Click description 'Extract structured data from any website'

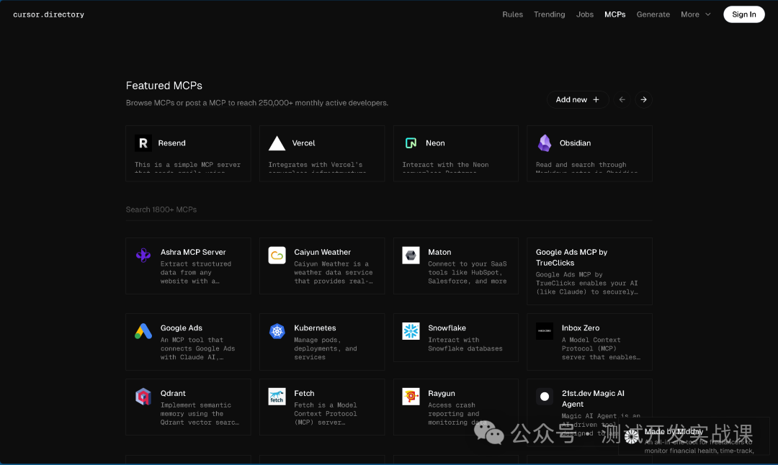[x=196, y=273]
